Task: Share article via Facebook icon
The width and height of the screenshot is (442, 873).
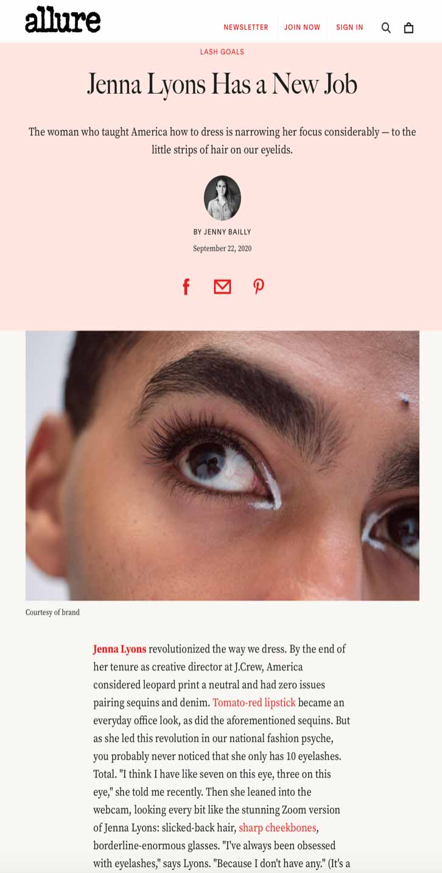Action: [186, 286]
